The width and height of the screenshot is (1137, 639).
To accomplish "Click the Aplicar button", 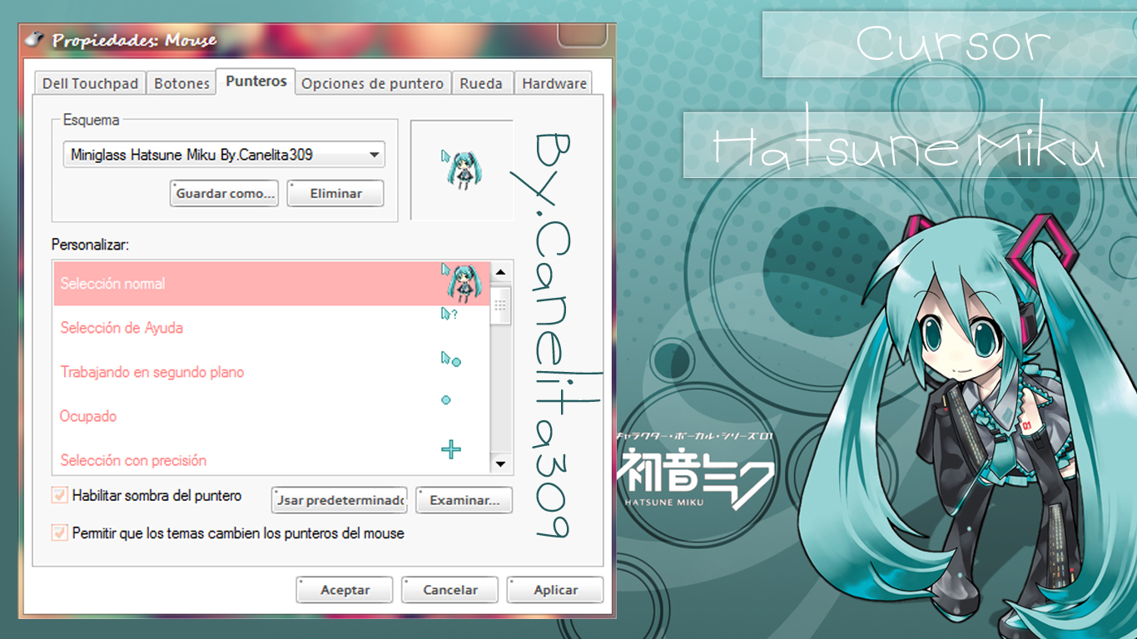I will click(555, 590).
